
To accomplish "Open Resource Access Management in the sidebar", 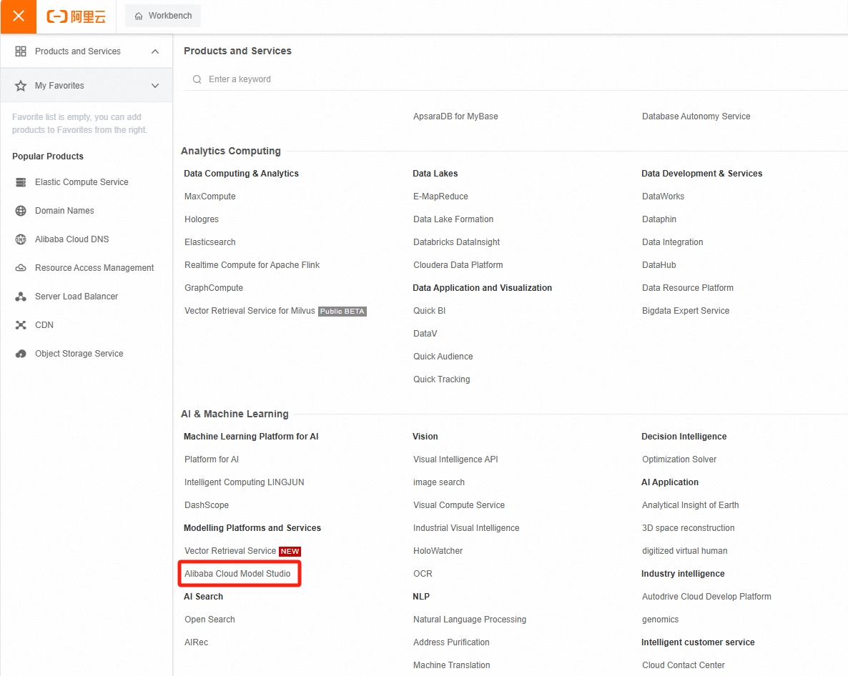I will [94, 268].
